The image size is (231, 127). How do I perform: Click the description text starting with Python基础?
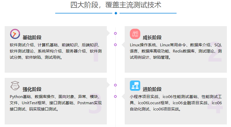pyautogui.click(x=56, y=103)
